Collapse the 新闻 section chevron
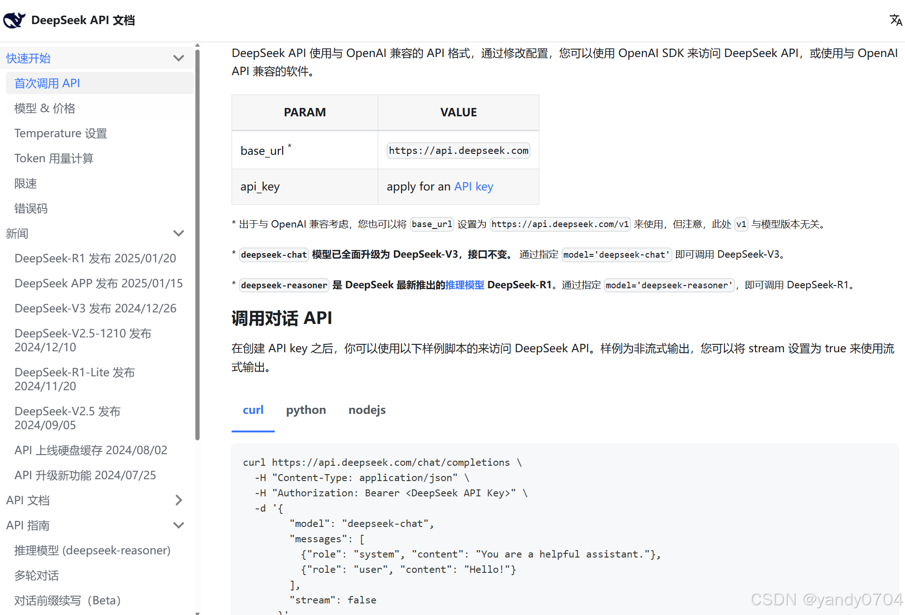Viewport: 905px width, 615px height. tap(179, 234)
